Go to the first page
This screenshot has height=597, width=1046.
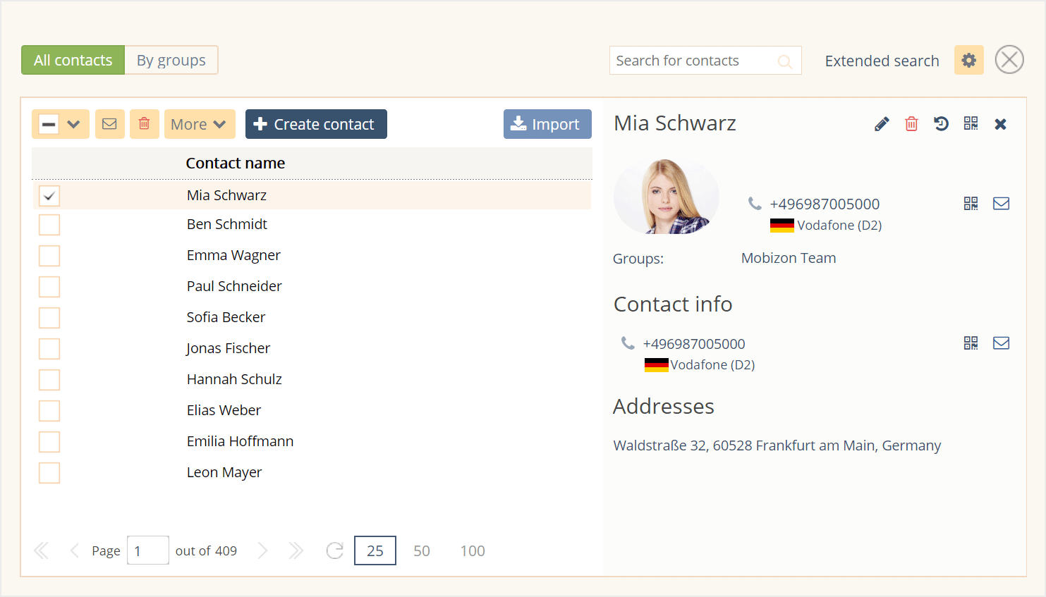42,550
